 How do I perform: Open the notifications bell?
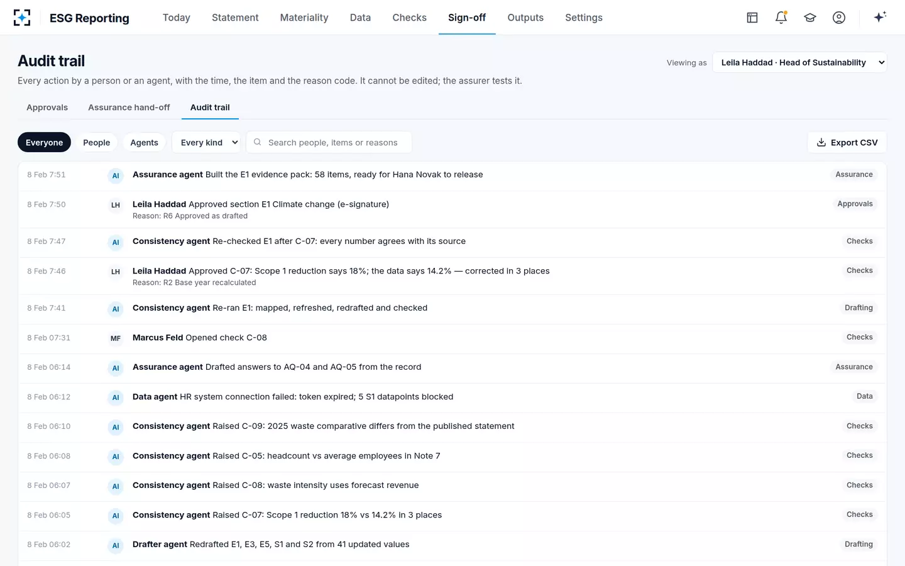[x=781, y=18]
